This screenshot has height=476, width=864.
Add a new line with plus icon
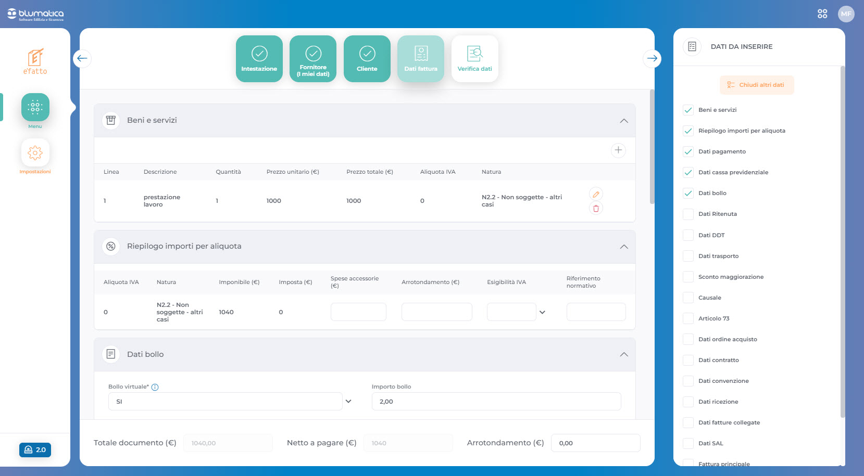(x=618, y=150)
